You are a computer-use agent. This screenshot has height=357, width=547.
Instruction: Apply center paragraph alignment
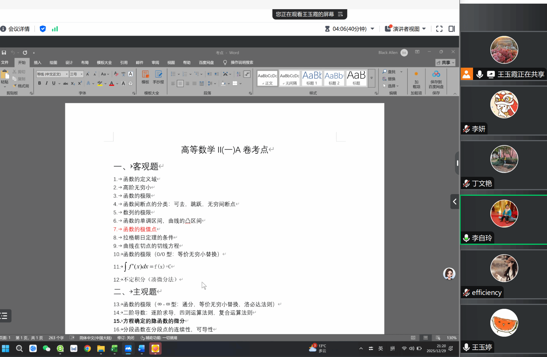tap(180, 83)
